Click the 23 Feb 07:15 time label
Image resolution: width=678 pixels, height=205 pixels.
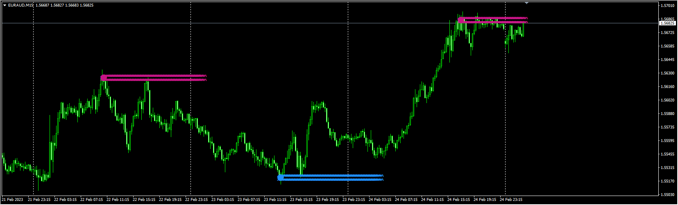click(249, 200)
